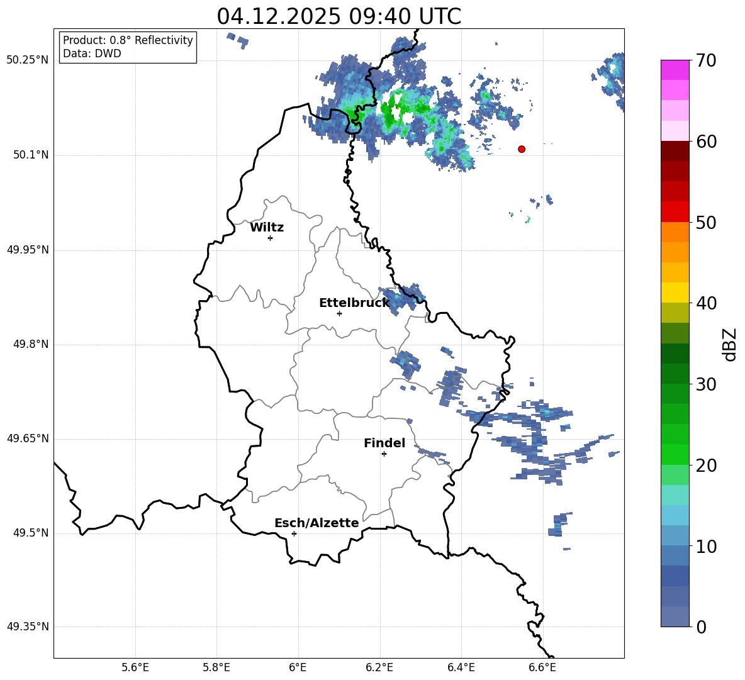Click the 50 label on the colorbar
This screenshot has width=745, height=680.
tap(706, 223)
